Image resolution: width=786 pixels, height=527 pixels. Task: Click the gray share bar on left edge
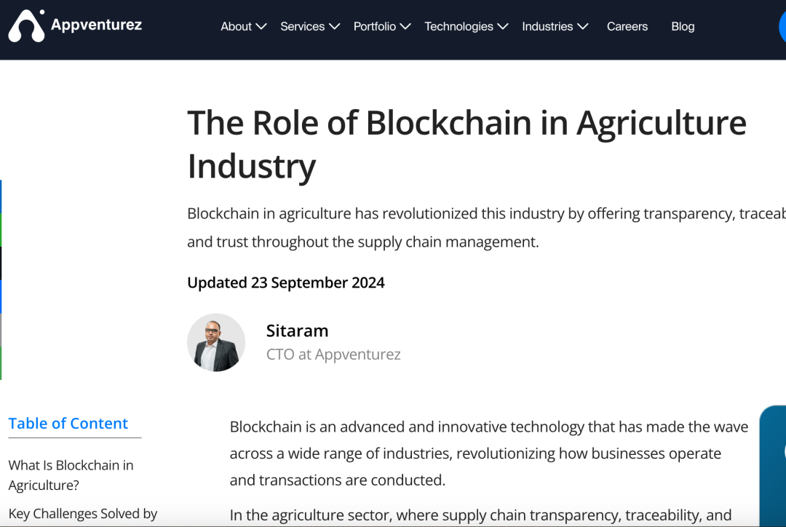(x=1, y=330)
